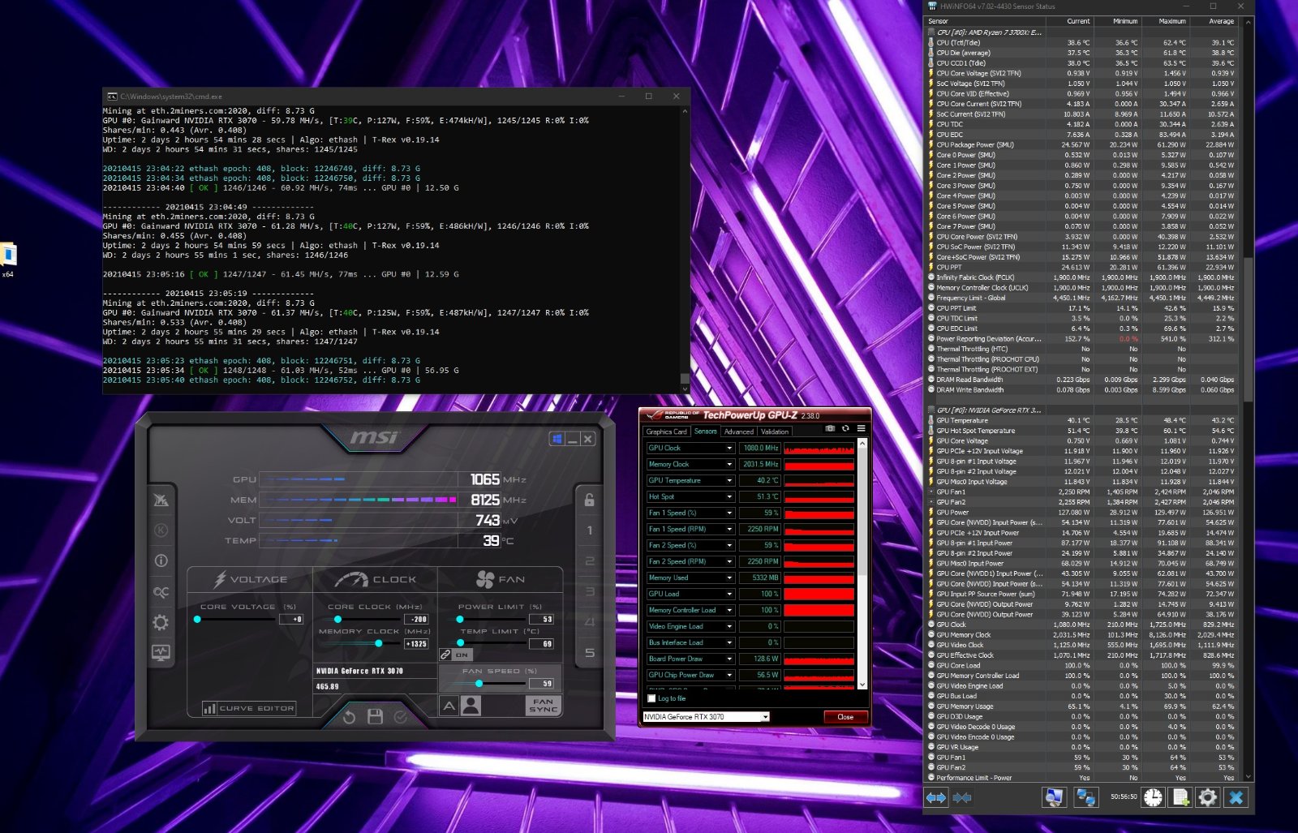The image size is (1298, 833).
Task: Reset Afterburner settings to defaults
Action: click(349, 717)
